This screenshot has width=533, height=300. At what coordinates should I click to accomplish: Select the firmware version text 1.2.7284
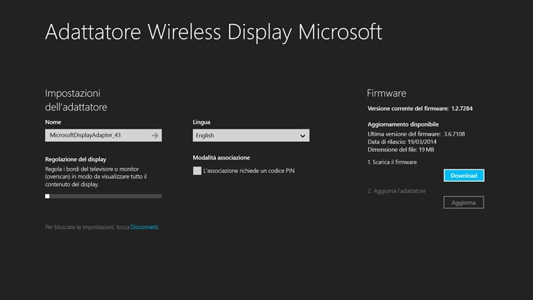(x=462, y=108)
